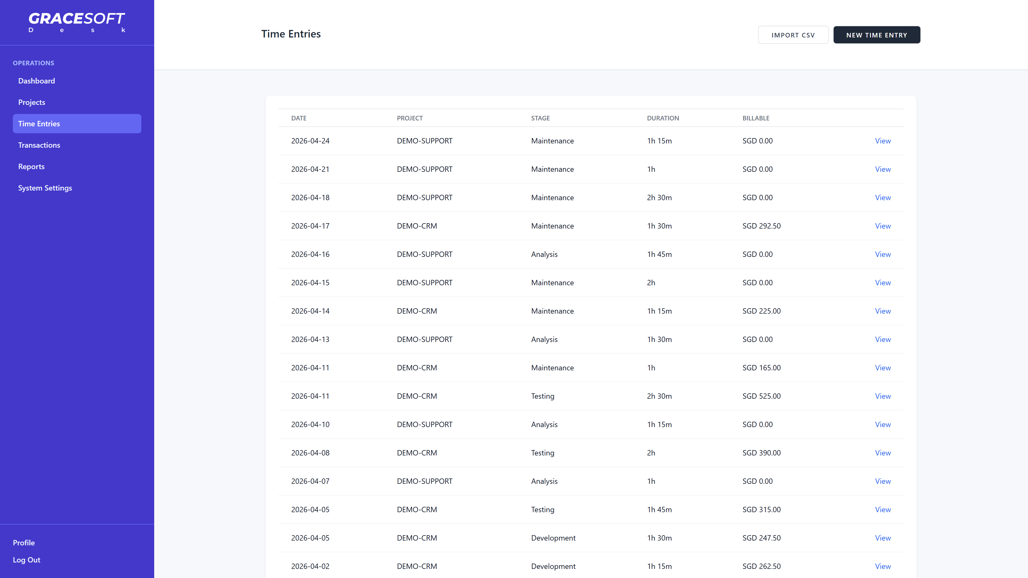View the 2026-04-08 entry
This screenshot has height=578, width=1028.
click(x=883, y=453)
